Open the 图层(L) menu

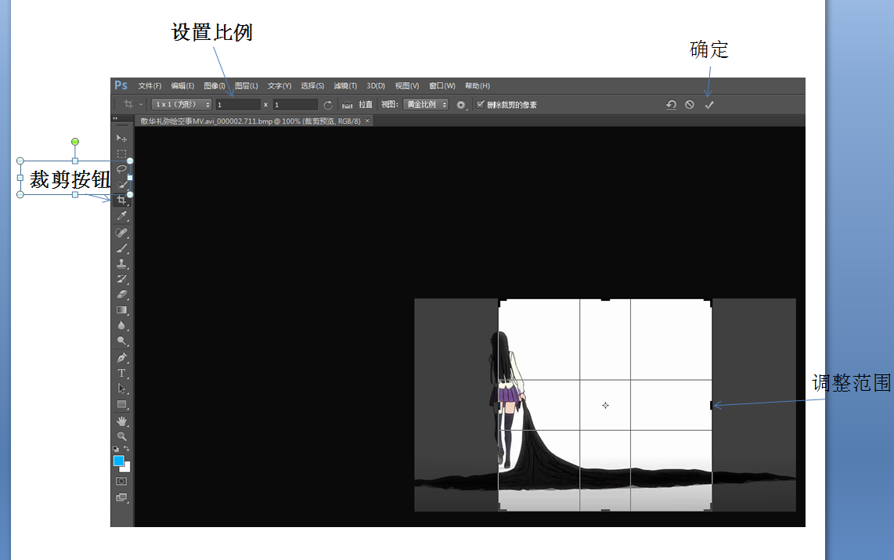[x=247, y=85]
